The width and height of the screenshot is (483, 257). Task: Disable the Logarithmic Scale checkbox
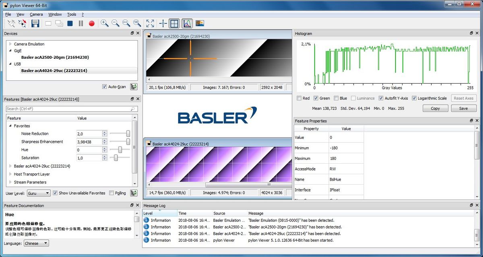coord(414,98)
